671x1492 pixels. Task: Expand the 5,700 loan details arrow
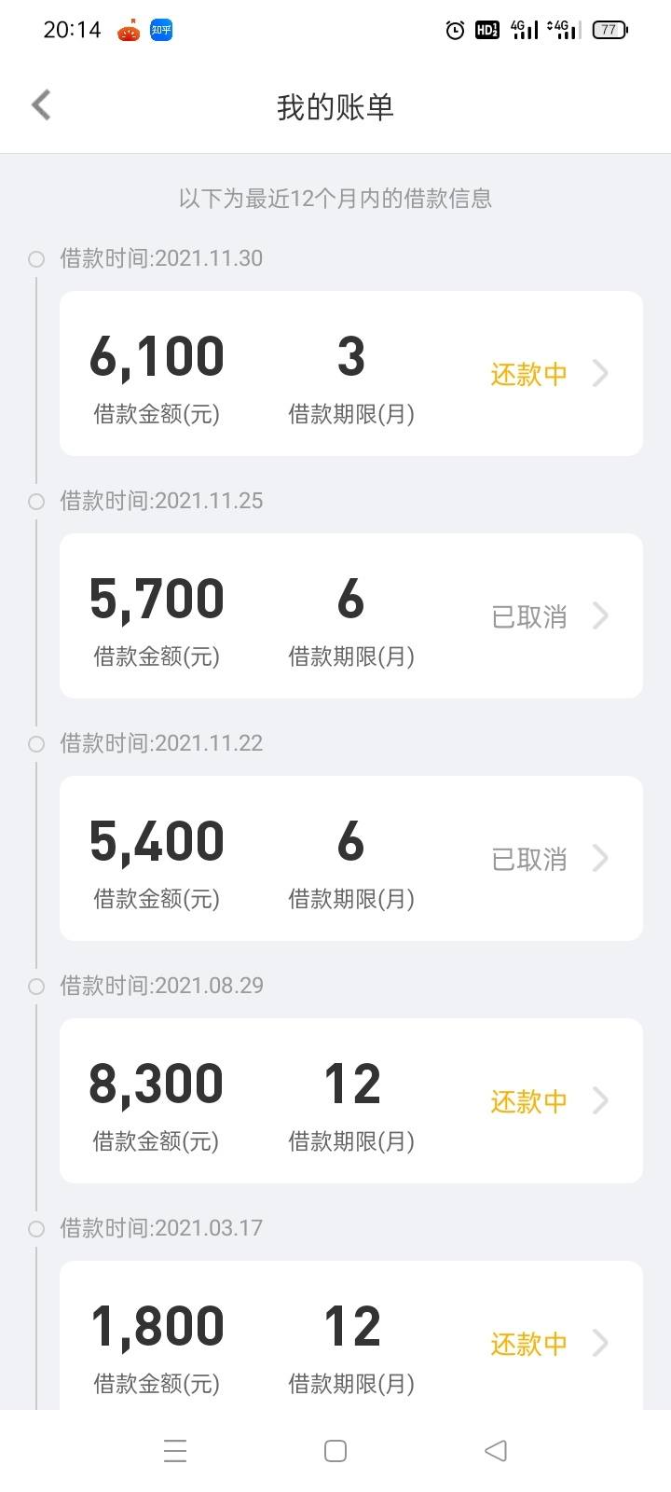[x=600, y=616]
